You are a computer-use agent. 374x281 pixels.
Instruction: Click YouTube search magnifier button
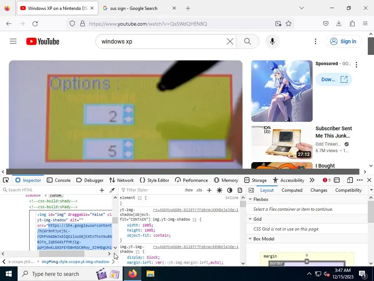248,41
